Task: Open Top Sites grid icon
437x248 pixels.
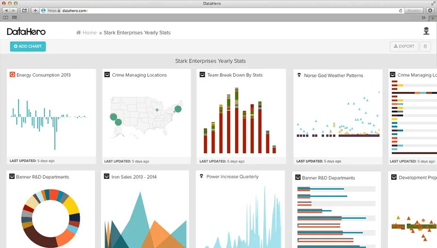Action: click(15, 17)
